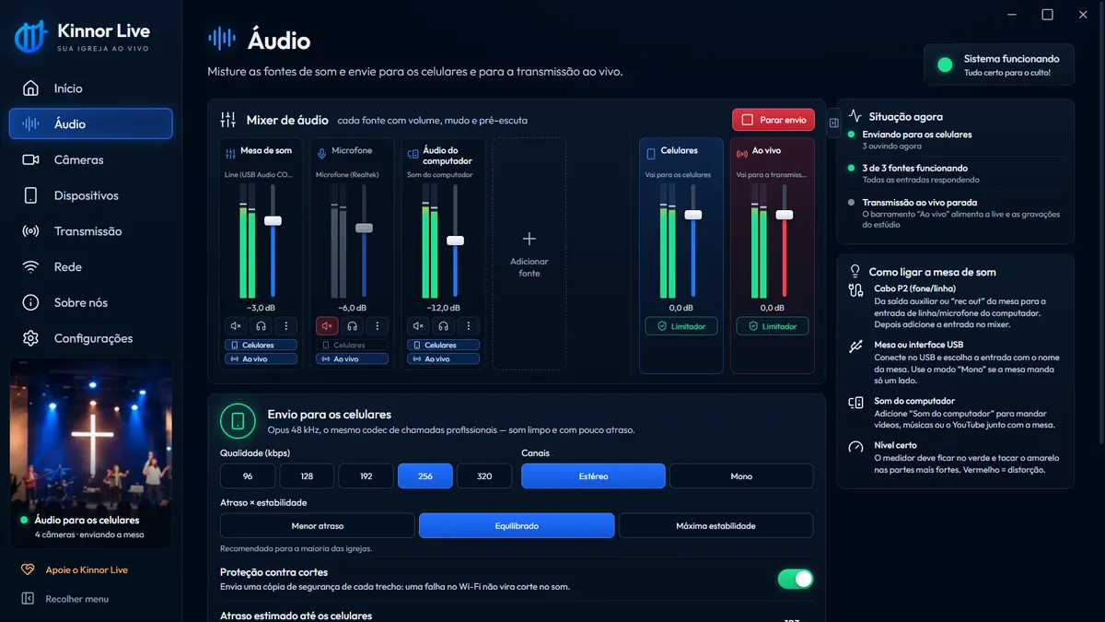Collapse the side panel next to Parar envio
1105x622 pixels.
coord(833,123)
